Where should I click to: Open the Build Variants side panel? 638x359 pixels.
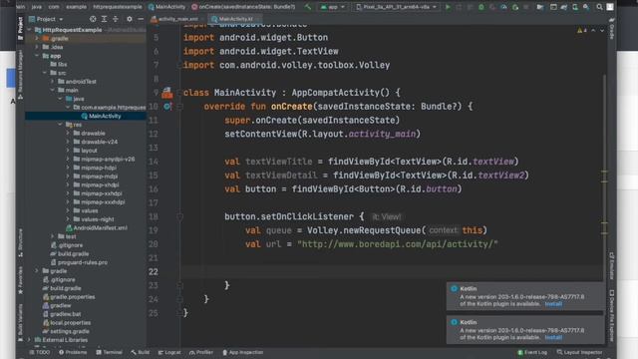(20, 322)
